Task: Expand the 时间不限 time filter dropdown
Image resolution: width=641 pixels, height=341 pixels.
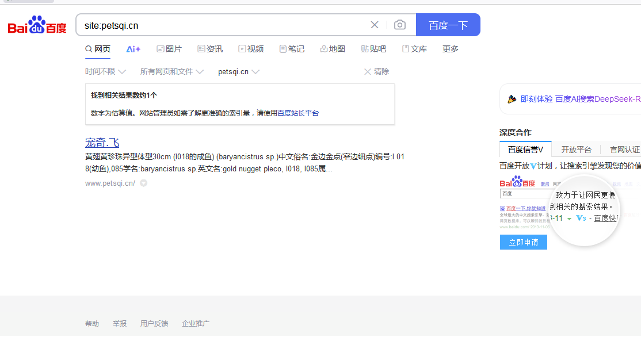Action: [x=105, y=71]
